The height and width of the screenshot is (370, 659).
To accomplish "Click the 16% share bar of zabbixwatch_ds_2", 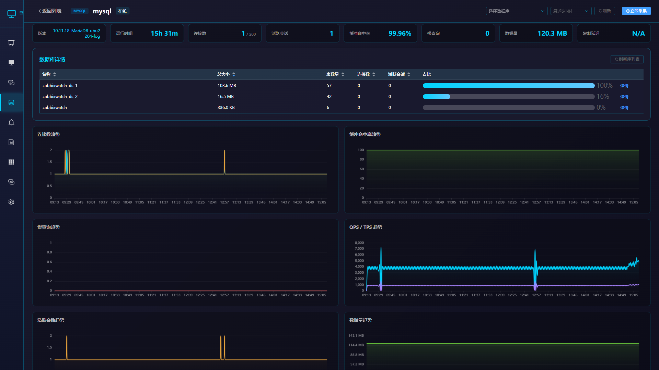I will pos(509,97).
